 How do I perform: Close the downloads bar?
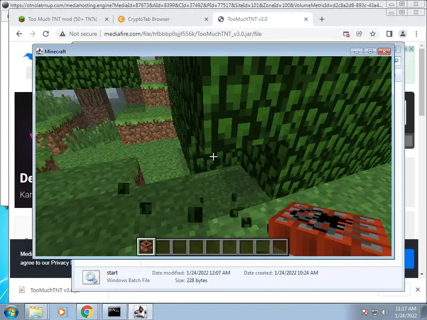[x=417, y=290]
